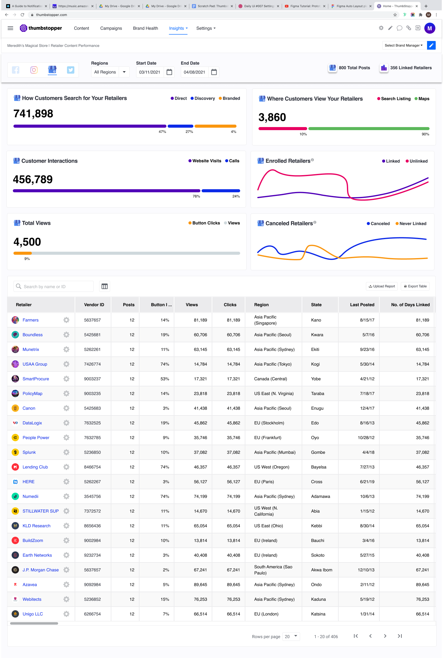
Task: Jump to the first table page
Action: [x=356, y=636]
